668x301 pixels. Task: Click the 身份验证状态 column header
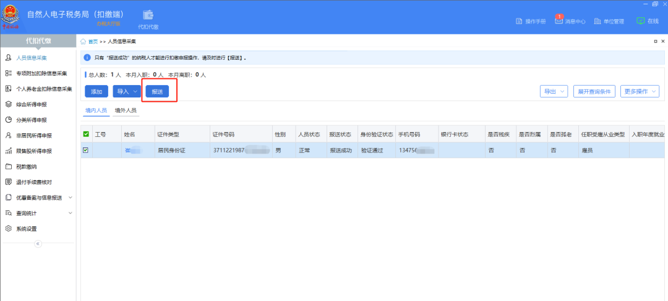(377, 134)
